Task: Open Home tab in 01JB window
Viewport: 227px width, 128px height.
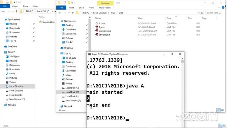Action: tap(71, 8)
